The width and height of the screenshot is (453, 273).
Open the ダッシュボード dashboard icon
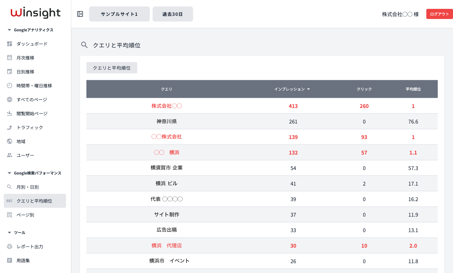tap(10, 44)
